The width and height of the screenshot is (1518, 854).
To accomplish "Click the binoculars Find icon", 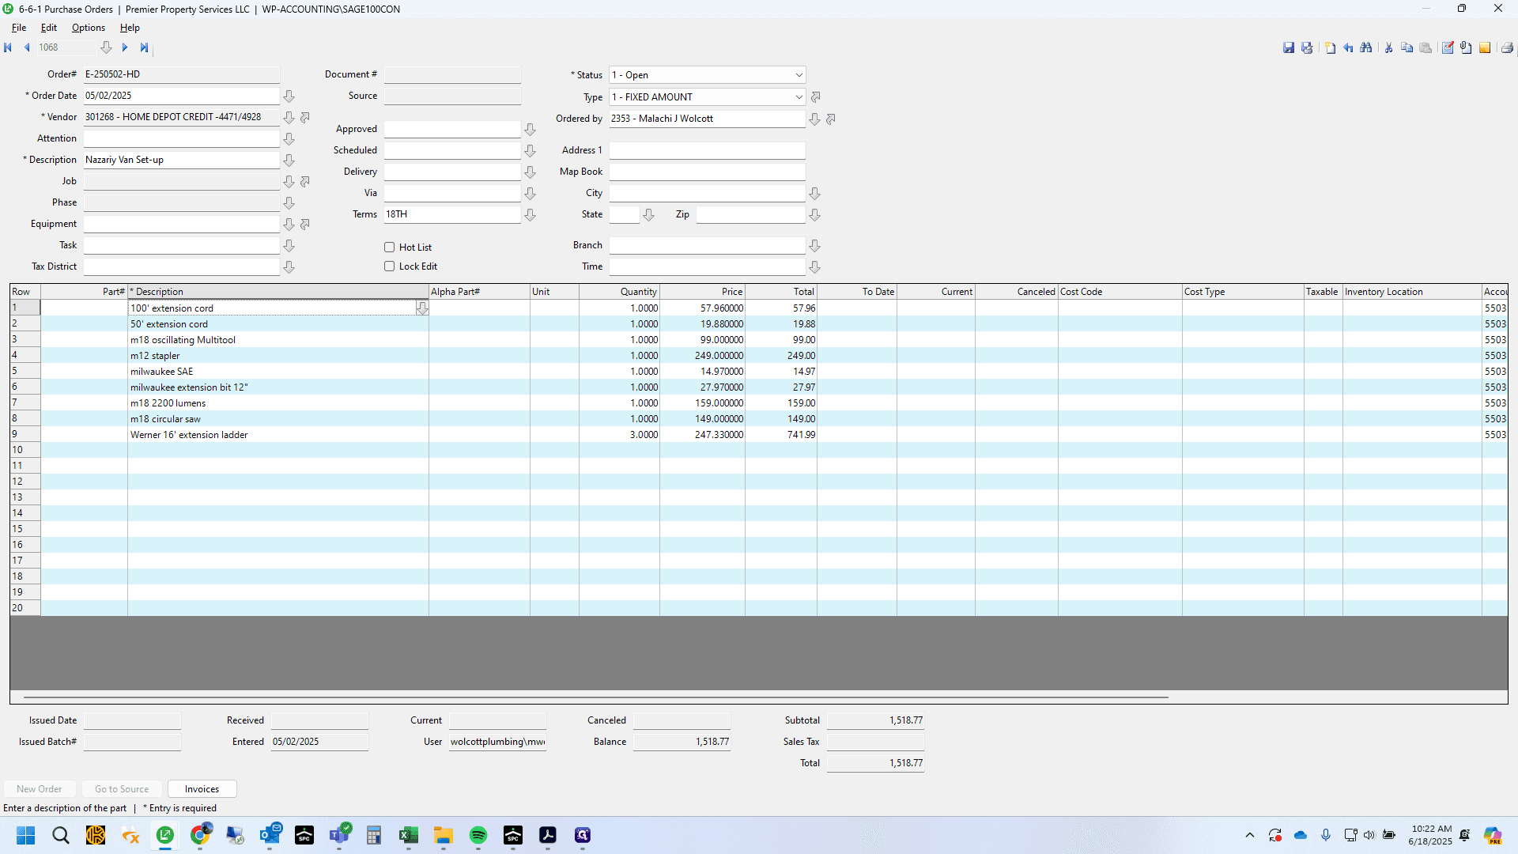I will (x=1366, y=48).
